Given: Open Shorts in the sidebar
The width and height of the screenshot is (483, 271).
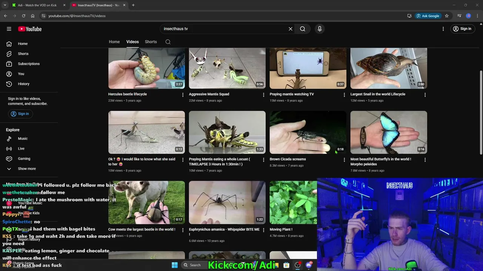Looking at the screenshot, I should pos(23,54).
